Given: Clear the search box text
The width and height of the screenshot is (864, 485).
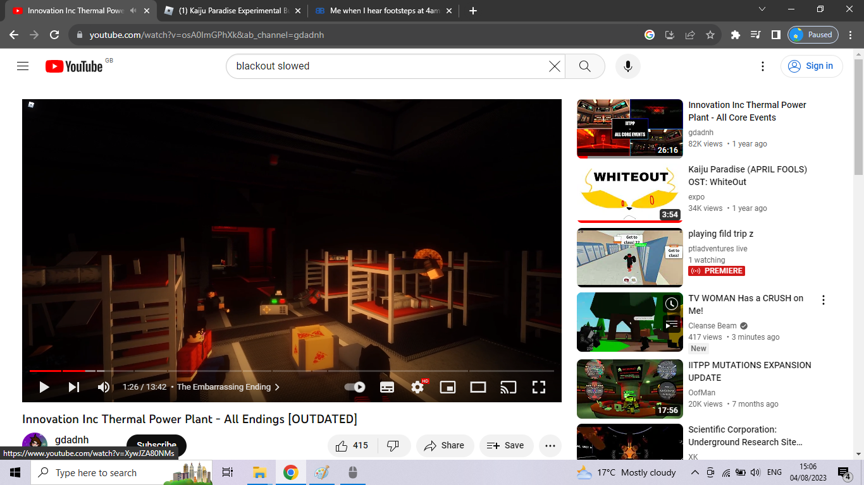Looking at the screenshot, I should tap(555, 66).
